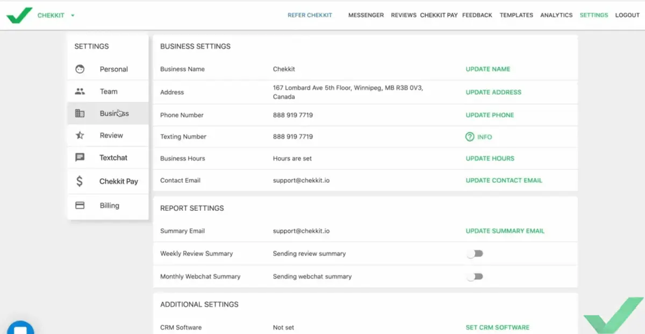Screen dimensions: 645x334
Task: Click Set CRM Software
Action: [497, 328]
